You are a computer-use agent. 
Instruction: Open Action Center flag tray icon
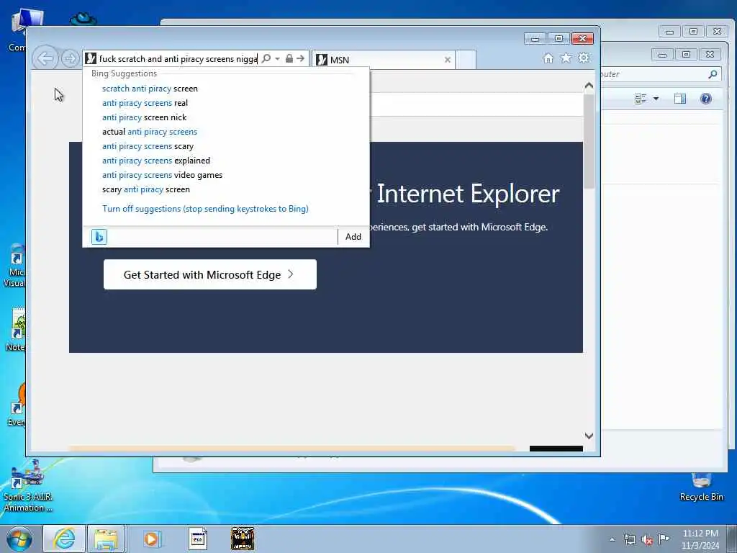coord(664,539)
